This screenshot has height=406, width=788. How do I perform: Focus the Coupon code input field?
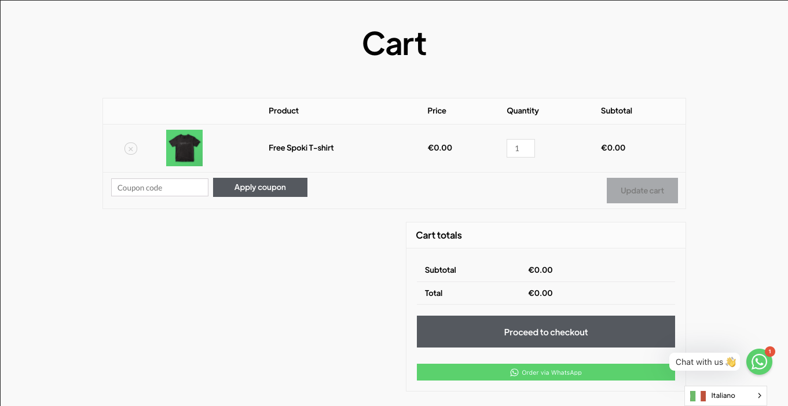(x=160, y=188)
